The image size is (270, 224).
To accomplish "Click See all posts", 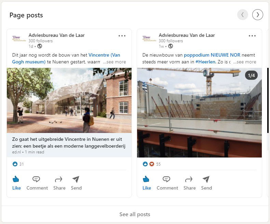I will click(x=135, y=214).
